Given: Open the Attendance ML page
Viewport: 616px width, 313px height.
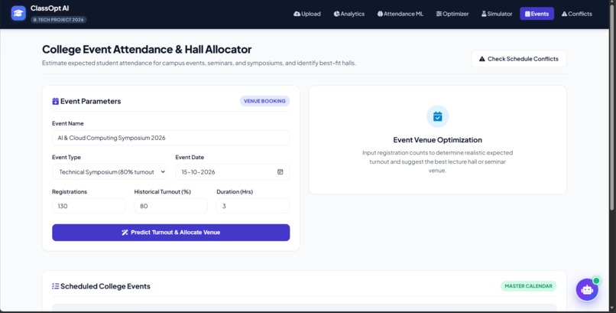Looking at the screenshot, I should [400, 14].
